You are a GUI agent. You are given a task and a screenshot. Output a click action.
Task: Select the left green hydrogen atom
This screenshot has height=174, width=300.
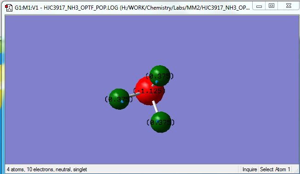tap(119, 99)
